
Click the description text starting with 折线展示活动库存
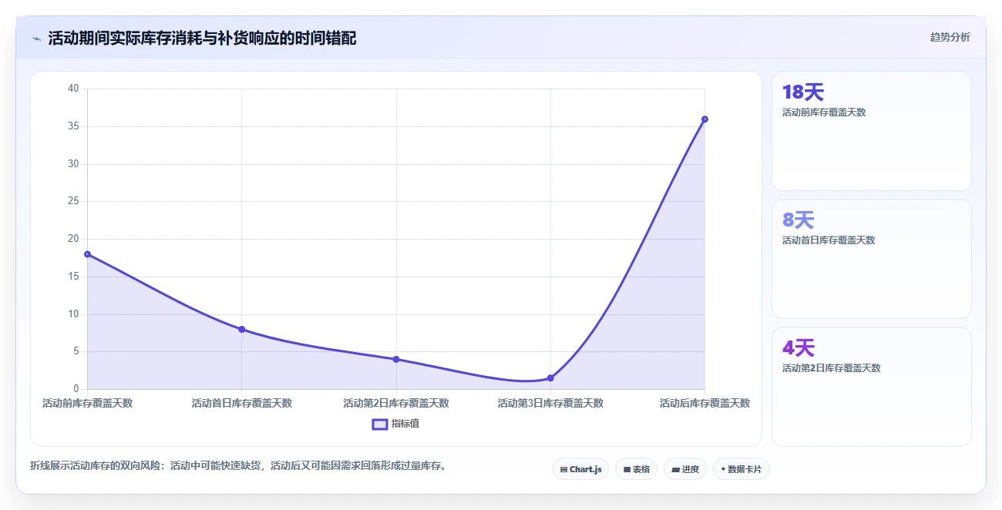238,466
